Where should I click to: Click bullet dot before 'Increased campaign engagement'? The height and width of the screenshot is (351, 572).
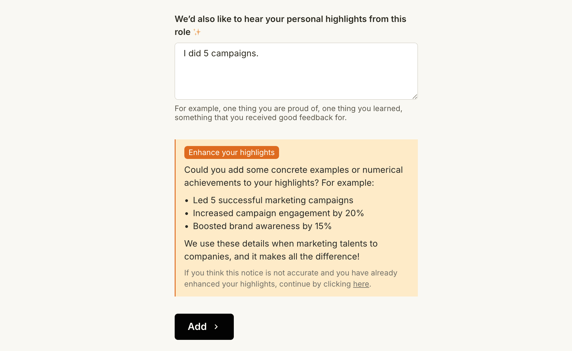[187, 213]
